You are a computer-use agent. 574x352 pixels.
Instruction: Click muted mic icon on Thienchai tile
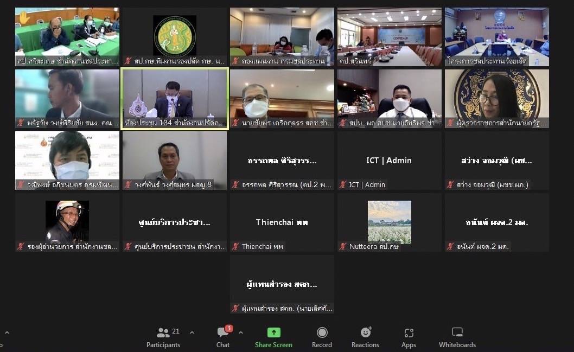235,246
